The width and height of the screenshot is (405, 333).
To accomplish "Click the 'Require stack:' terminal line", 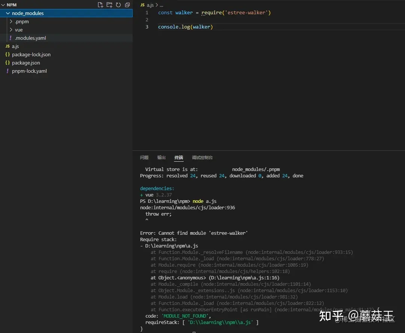I will click(158, 240).
